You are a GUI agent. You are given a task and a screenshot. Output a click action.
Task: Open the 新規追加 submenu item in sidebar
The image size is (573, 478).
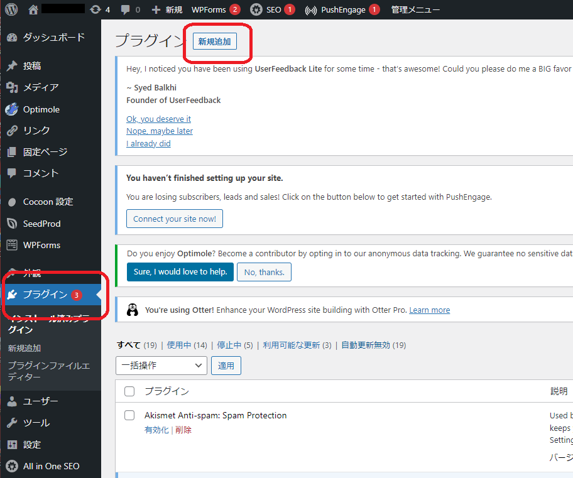tap(25, 348)
